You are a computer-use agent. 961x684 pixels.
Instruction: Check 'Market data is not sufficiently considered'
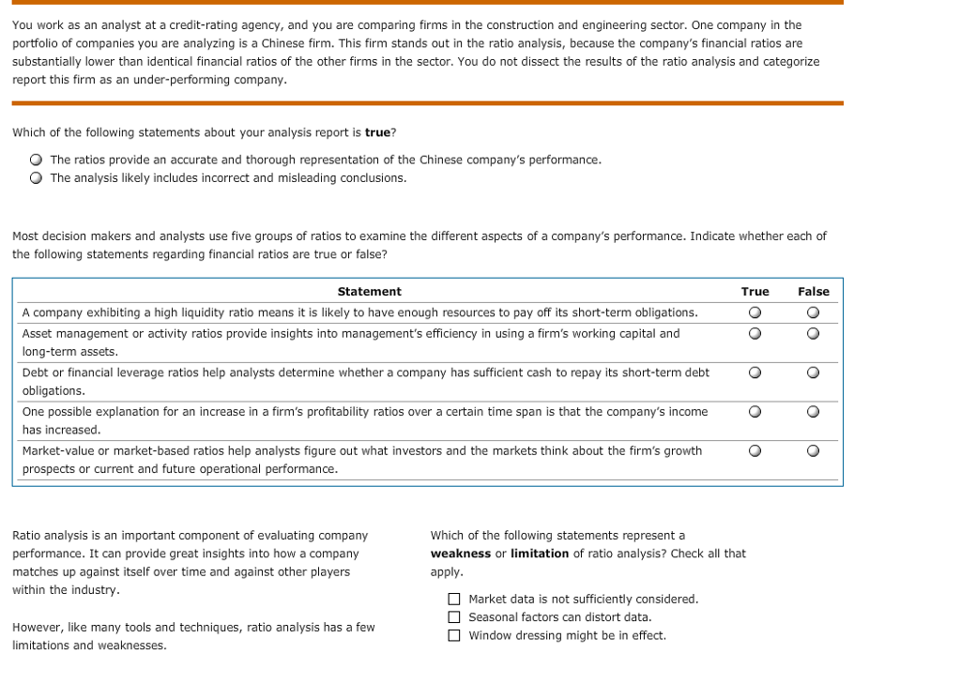[454, 599]
